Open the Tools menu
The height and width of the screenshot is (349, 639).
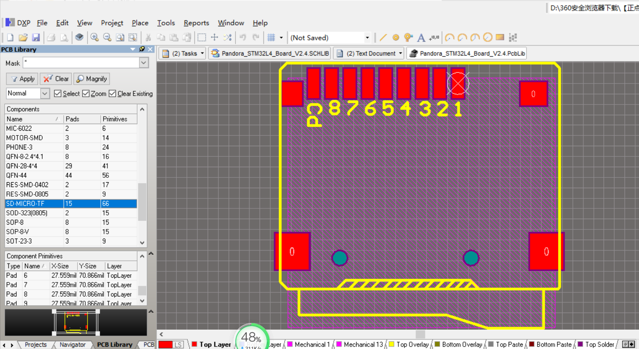(166, 23)
